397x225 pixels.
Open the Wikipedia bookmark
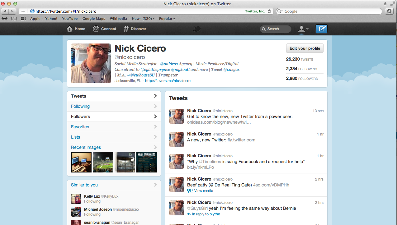click(118, 19)
